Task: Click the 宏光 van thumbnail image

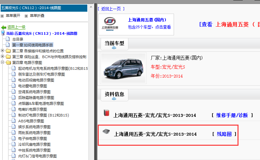Action: point(123,68)
